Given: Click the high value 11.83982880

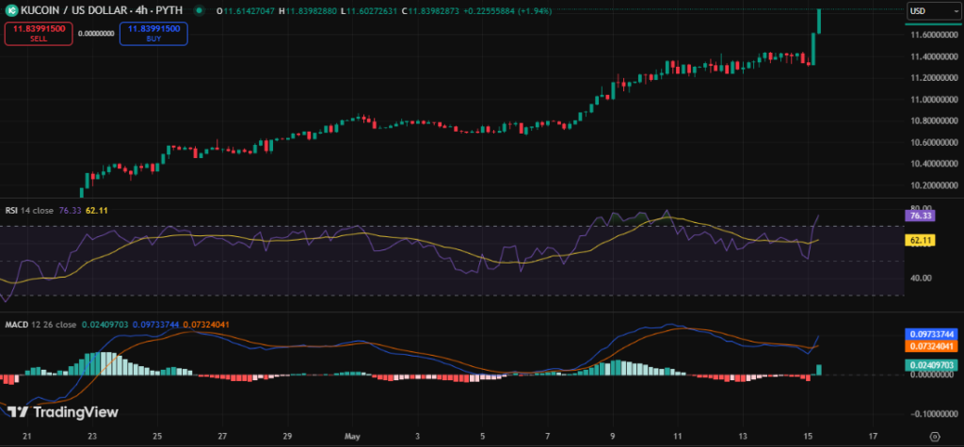Looking at the screenshot, I should (311, 11).
